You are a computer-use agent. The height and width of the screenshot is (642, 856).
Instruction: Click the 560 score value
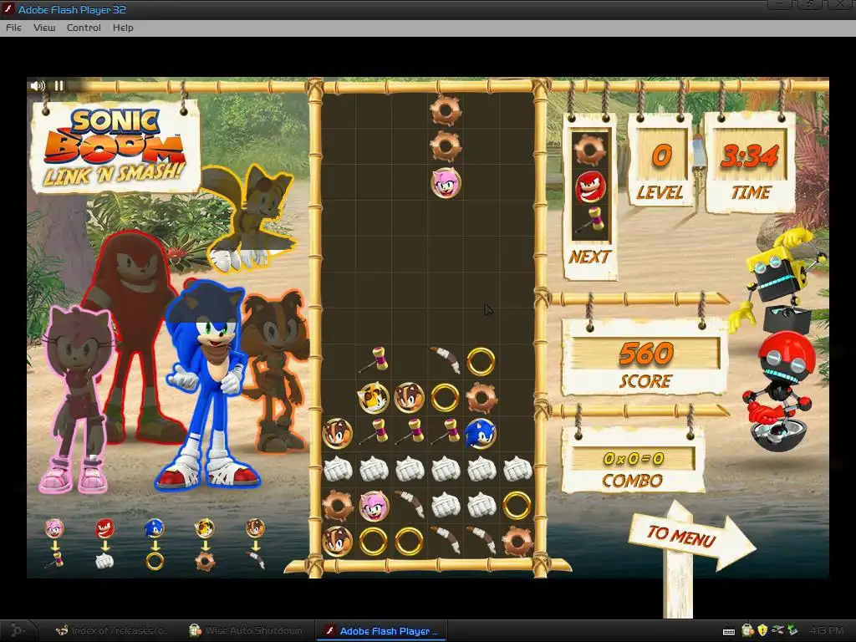click(645, 354)
